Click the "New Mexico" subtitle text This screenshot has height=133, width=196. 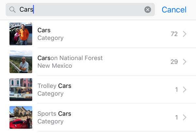pyautogui.click(x=55, y=66)
